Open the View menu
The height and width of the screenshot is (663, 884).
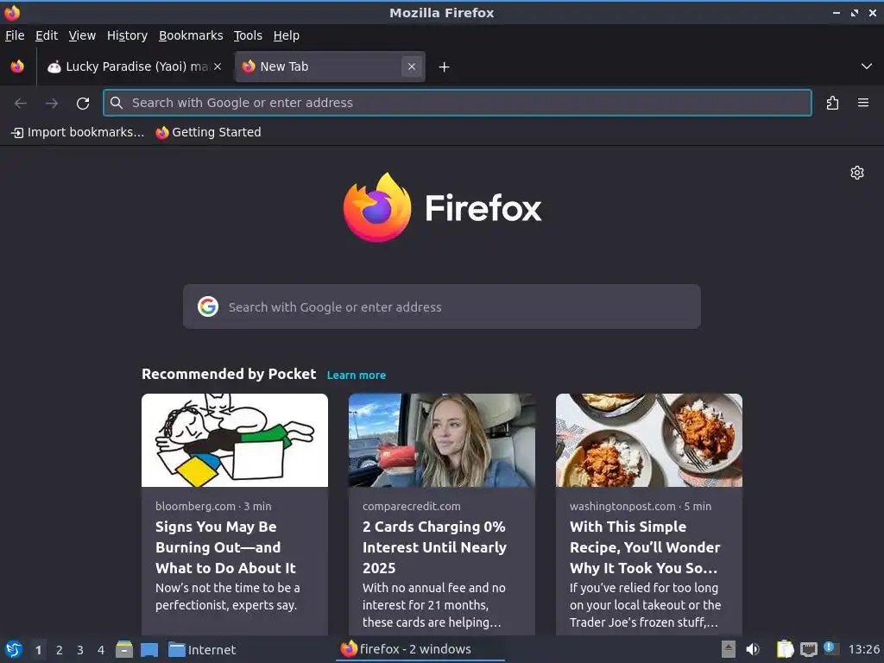(x=82, y=35)
